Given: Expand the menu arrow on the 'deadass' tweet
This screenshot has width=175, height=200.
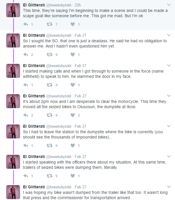Looking at the screenshot, I should point(169,35).
